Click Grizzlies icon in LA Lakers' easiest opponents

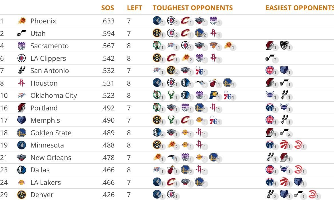(298, 182)
